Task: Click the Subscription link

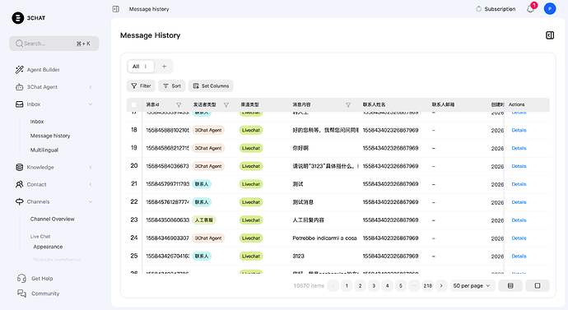Action: pos(500,9)
